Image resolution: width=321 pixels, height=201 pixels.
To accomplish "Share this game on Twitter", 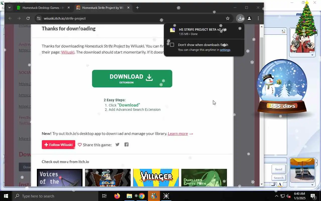I will pyautogui.click(x=117, y=144).
